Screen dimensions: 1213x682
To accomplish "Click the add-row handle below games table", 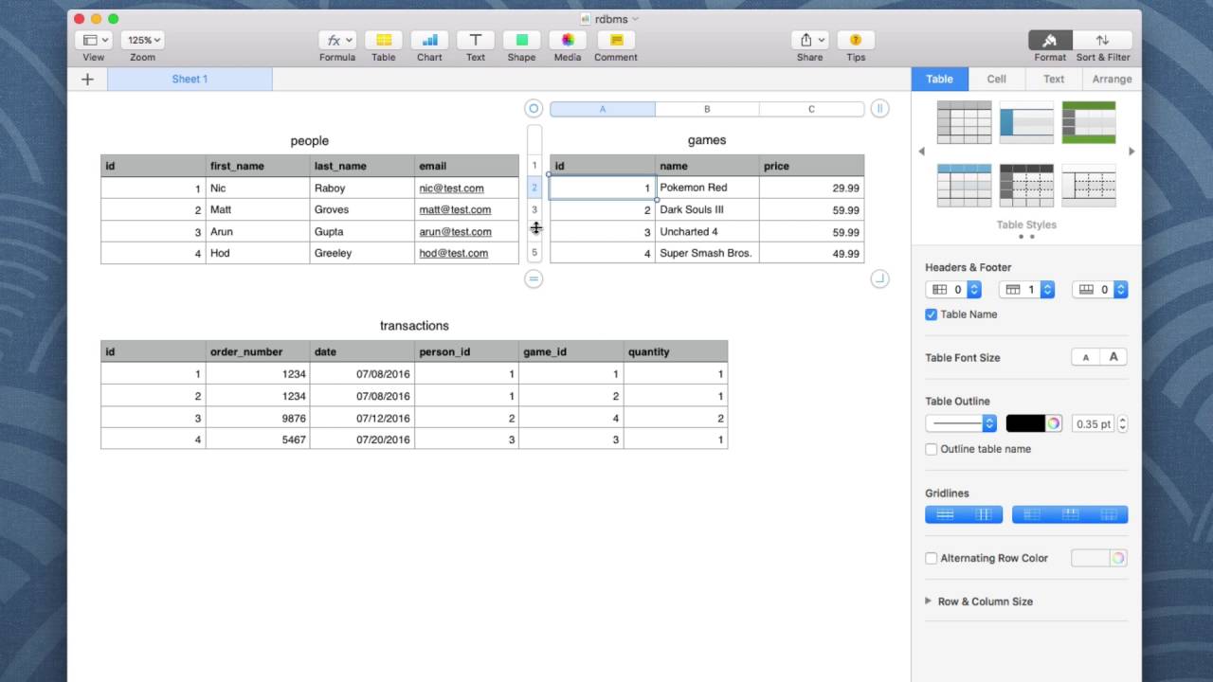I will click(x=534, y=278).
